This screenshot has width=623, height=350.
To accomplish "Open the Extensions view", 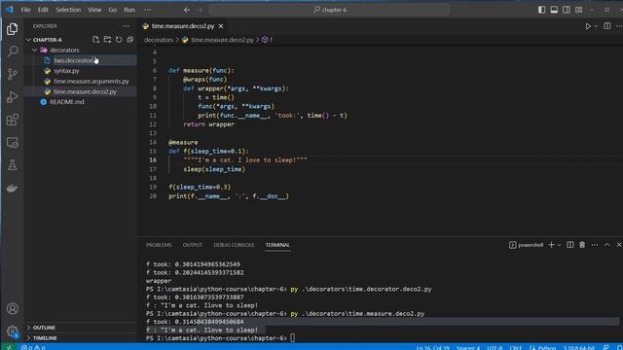I will tap(13, 120).
